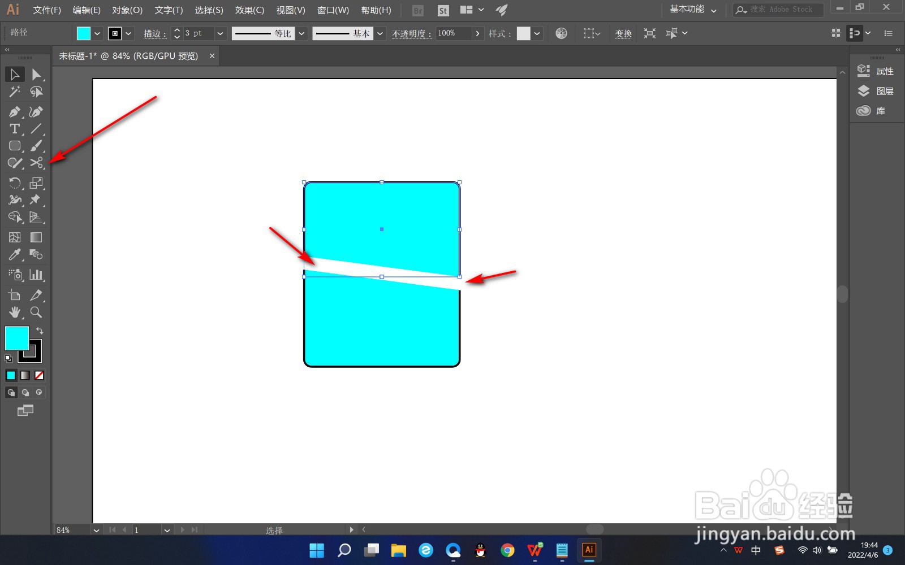Viewport: 905px width, 565px height.
Task: Select the Scale tool
Action: coord(36,183)
